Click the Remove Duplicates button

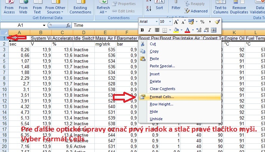coord(239,8)
